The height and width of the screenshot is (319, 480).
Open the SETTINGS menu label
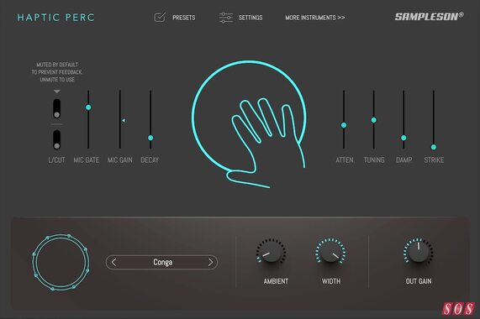[x=251, y=18]
